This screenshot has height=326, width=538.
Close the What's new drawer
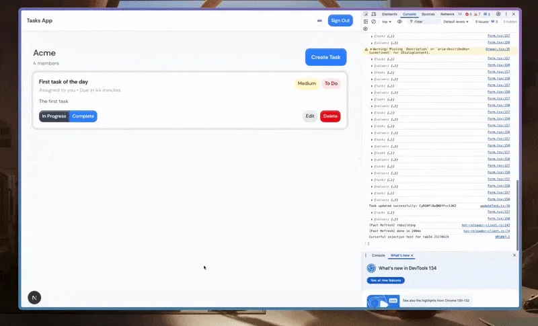(514, 255)
